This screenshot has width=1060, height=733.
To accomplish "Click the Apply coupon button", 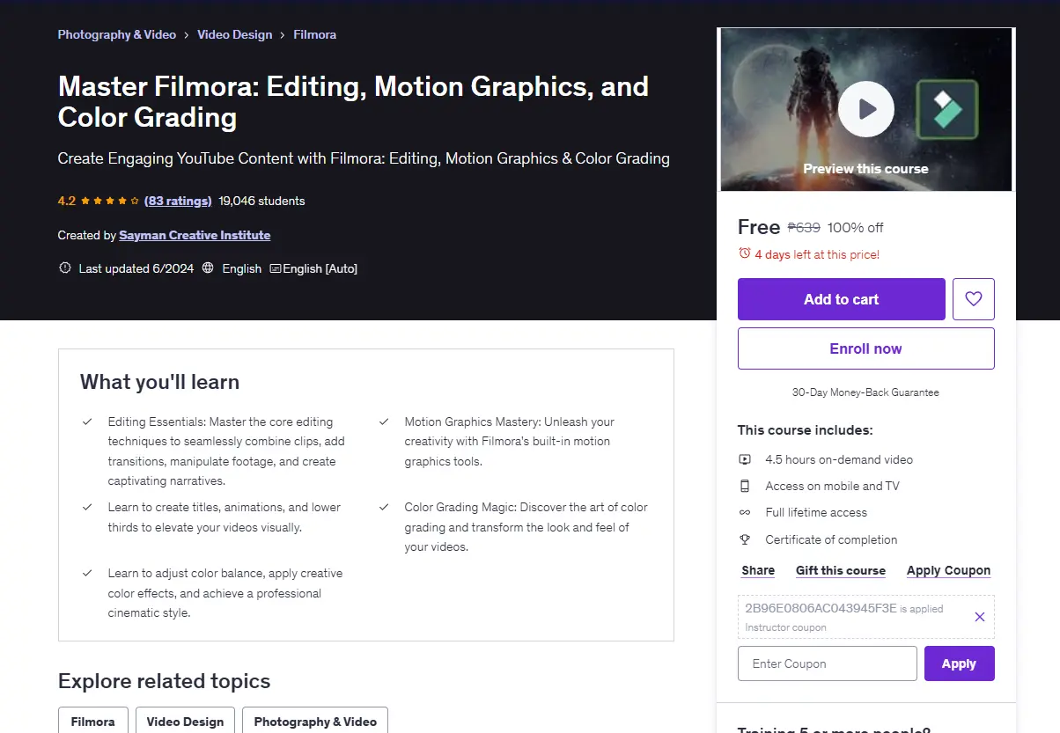I will [x=960, y=663].
